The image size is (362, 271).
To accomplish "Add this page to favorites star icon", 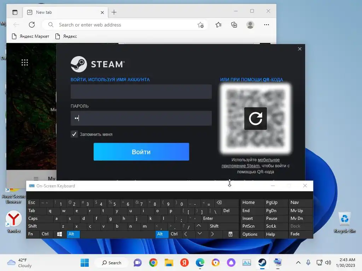I will click(200, 25).
